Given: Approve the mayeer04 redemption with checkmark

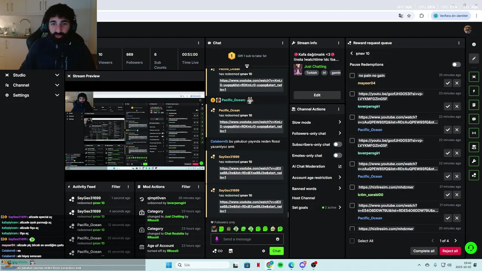Looking at the screenshot, I should pos(448,83).
